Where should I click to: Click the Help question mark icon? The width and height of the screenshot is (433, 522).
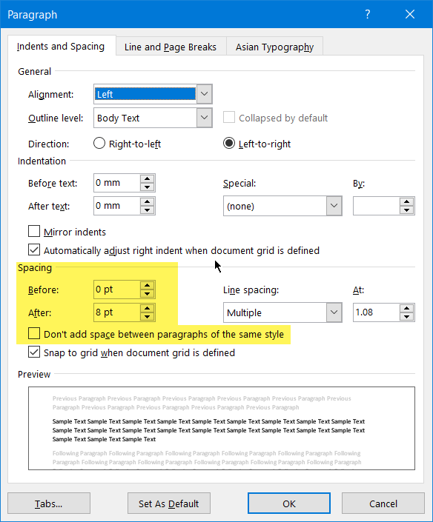click(x=367, y=14)
